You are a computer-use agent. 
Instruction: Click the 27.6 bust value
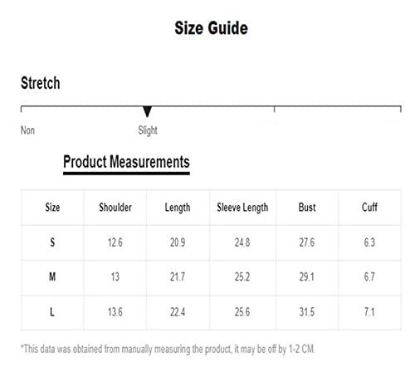[x=307, y=242]
